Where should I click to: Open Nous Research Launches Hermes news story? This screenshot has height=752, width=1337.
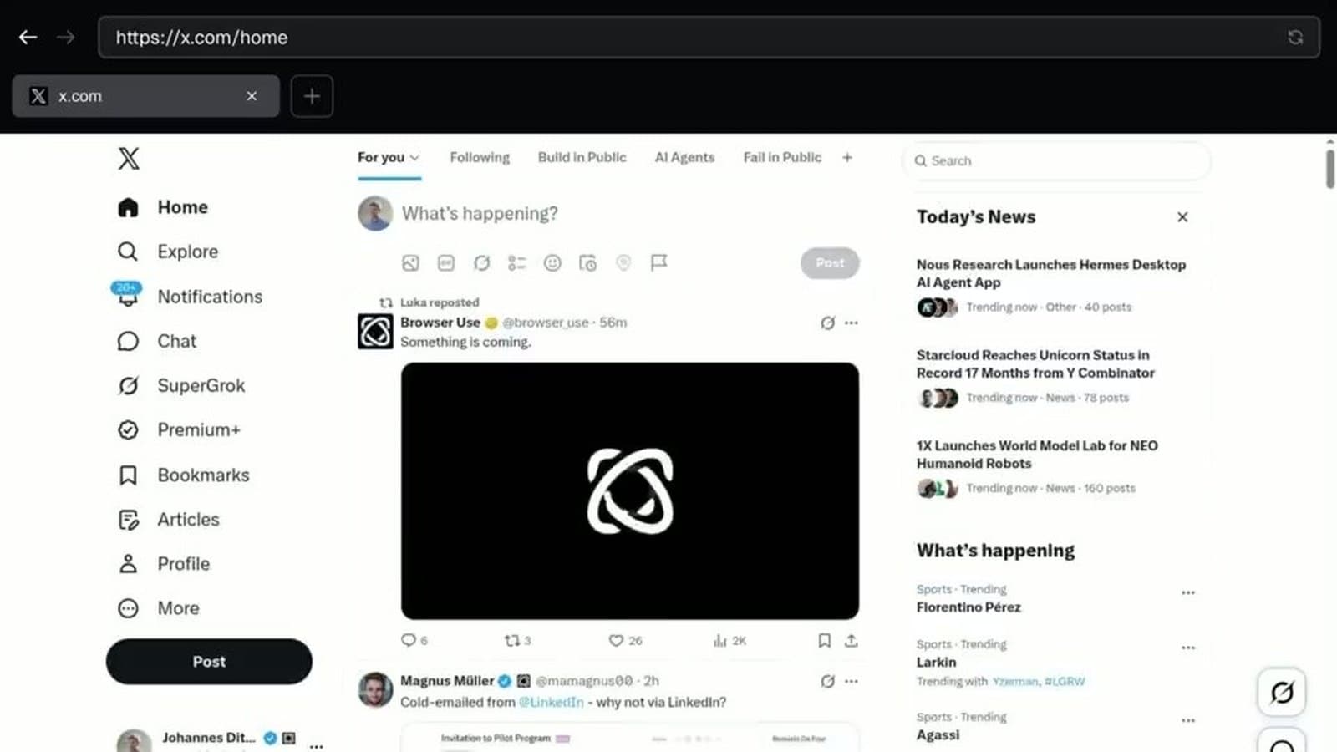coord(1050,273)
